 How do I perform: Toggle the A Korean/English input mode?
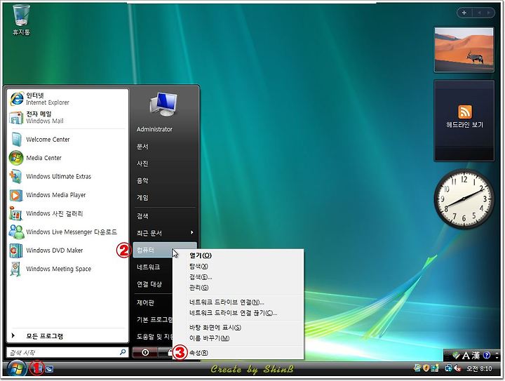click(x=466, y=356)
